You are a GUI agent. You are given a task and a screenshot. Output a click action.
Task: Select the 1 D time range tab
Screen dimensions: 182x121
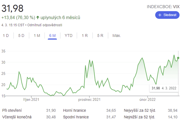coord(6,36)
